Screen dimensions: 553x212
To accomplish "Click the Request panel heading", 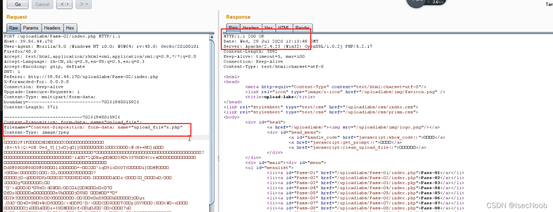I will tap(17, 17).
